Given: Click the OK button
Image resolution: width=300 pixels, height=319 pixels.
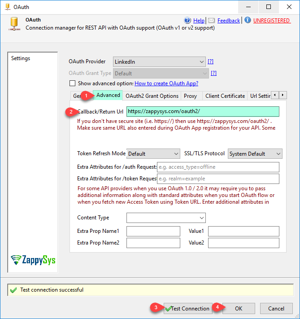Looking at the screenshot, I should click(x=239, y=309).
